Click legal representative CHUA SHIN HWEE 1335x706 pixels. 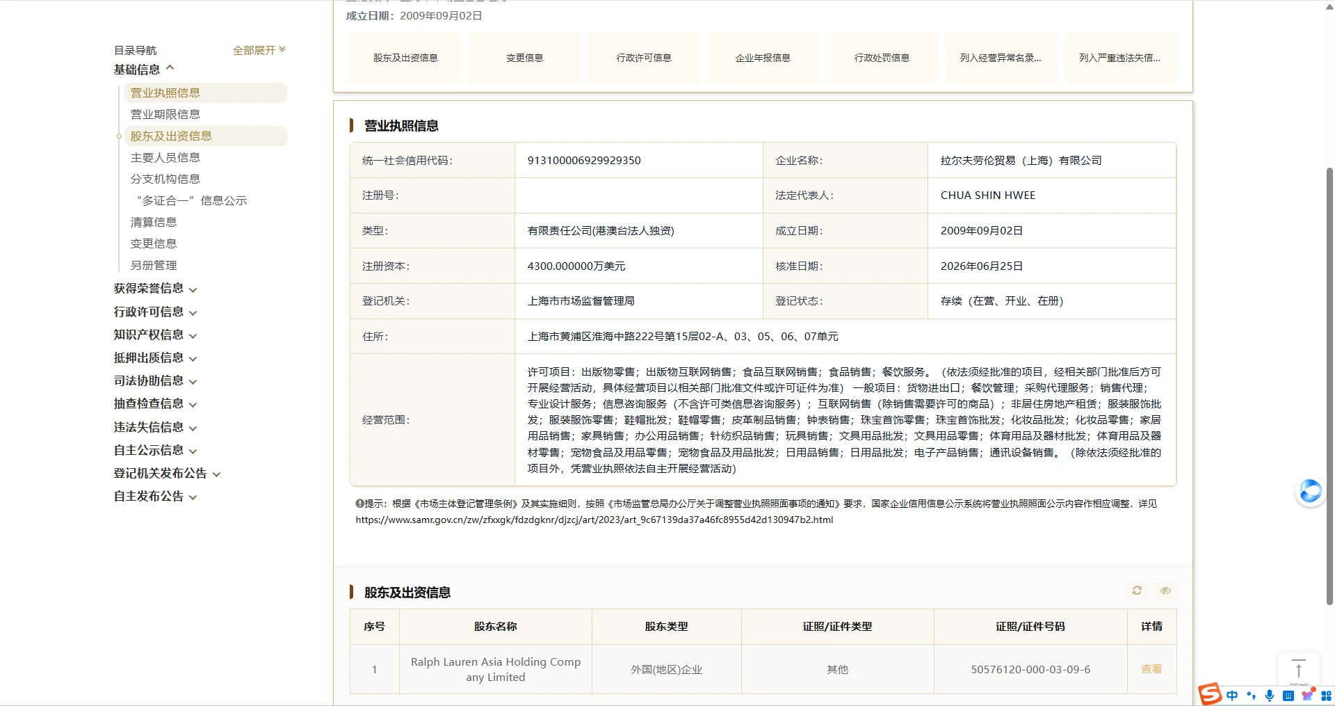pos(988,195)
